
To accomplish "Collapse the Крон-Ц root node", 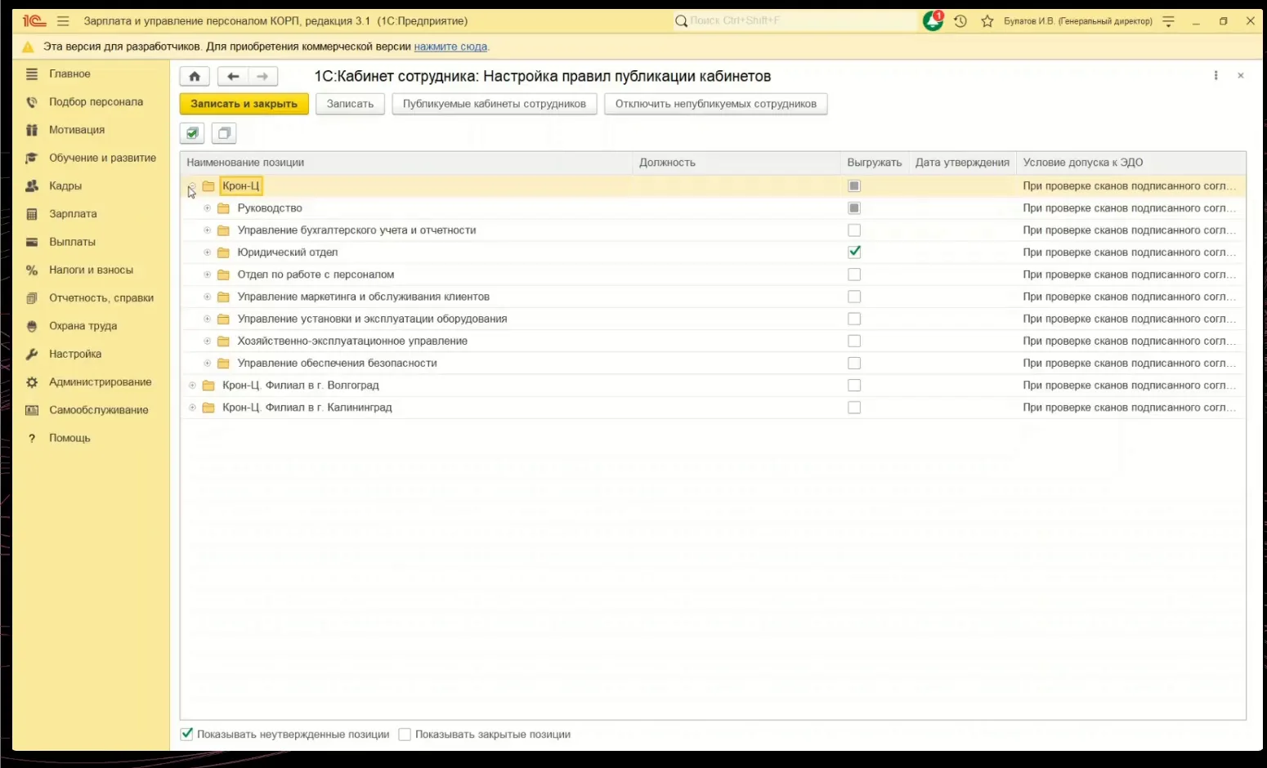I will [x=192, y=186].
